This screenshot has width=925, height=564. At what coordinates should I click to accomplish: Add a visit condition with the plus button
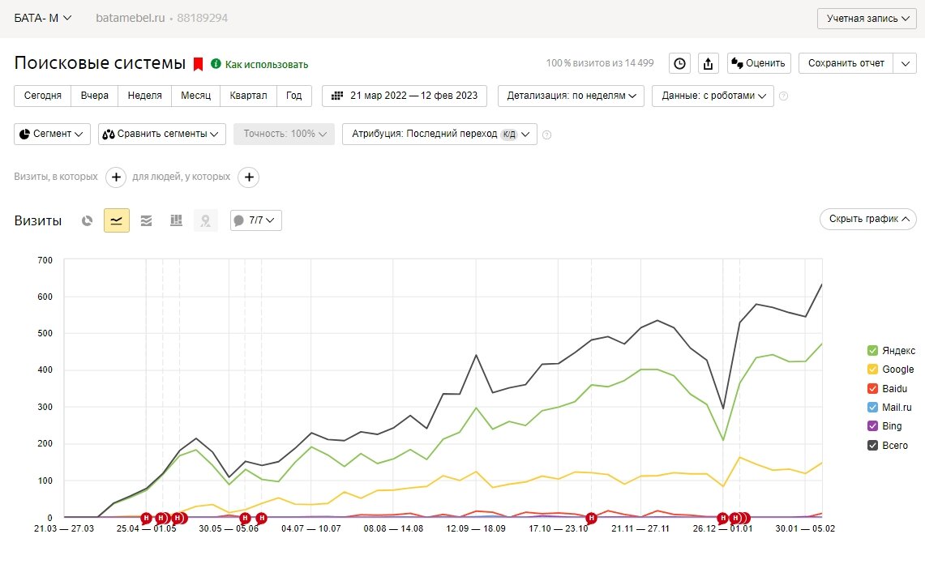pos(116,177)
